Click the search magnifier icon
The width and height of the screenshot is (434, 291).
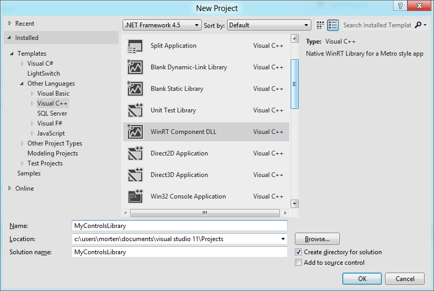(x=418, y=25)
